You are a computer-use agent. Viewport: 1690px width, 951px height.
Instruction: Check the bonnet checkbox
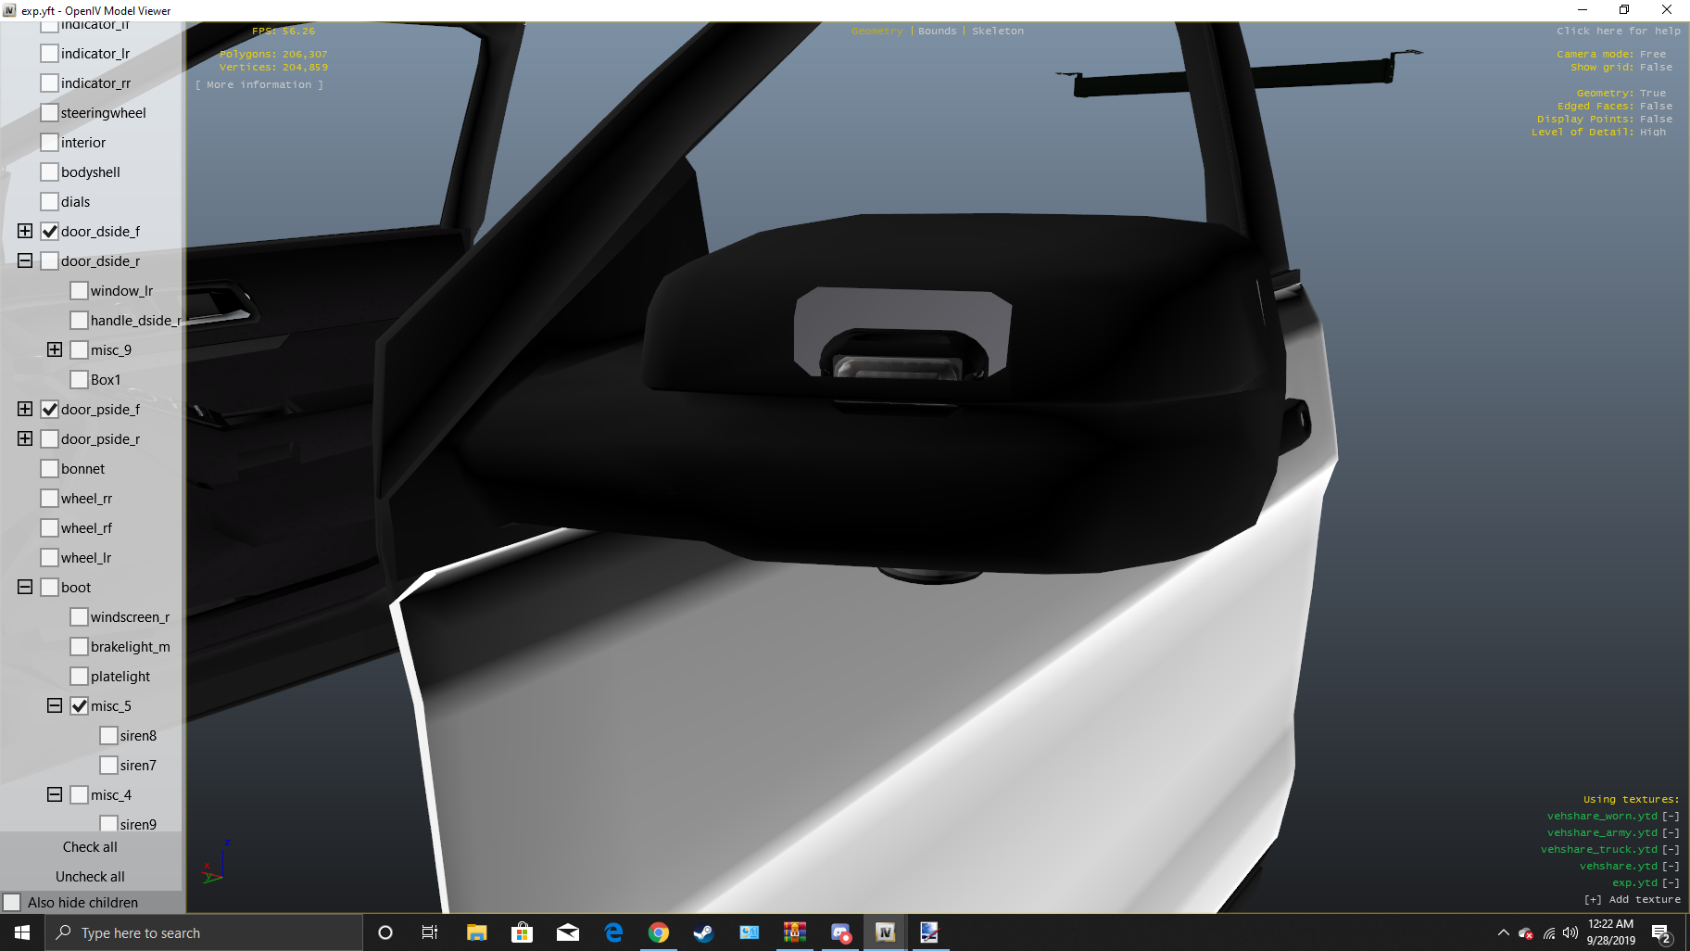point(50,469)
